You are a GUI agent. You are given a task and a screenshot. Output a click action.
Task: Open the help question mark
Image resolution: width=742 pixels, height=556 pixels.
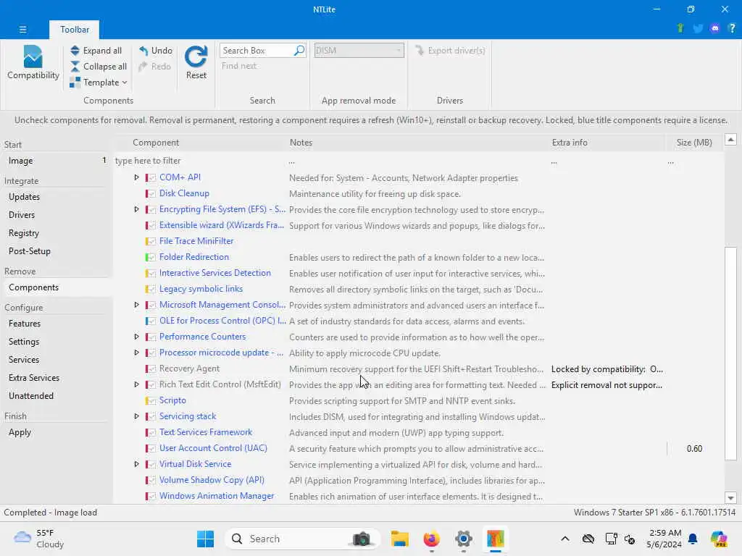[x=732, y=28]
